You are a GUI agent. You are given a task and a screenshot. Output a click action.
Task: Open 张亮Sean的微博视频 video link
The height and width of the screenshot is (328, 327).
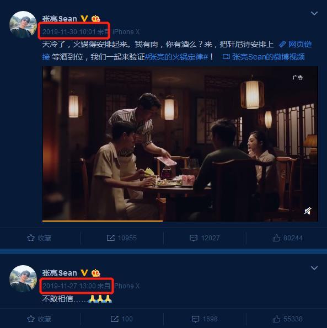(x=264, y=57)
